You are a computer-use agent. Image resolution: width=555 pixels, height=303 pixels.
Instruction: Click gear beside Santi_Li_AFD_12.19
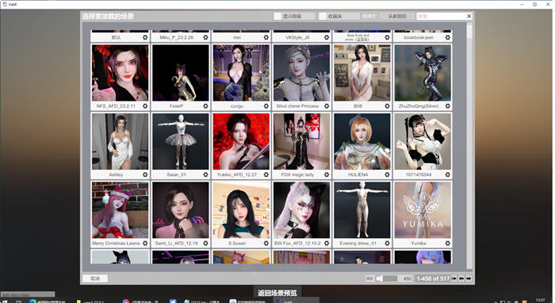tap(205, 244)
